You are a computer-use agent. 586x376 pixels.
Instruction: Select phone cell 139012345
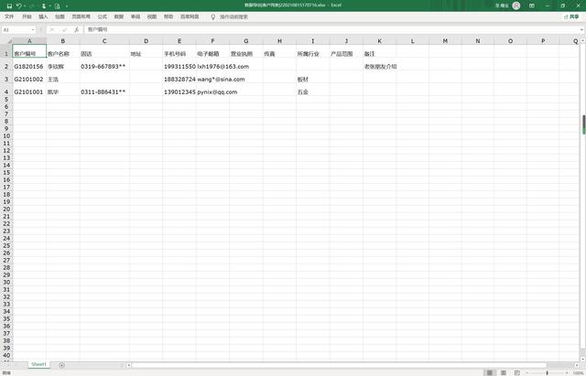[x=179, y=91]
